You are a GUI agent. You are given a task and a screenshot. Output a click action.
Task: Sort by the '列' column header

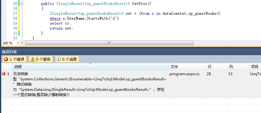[238, 67]
